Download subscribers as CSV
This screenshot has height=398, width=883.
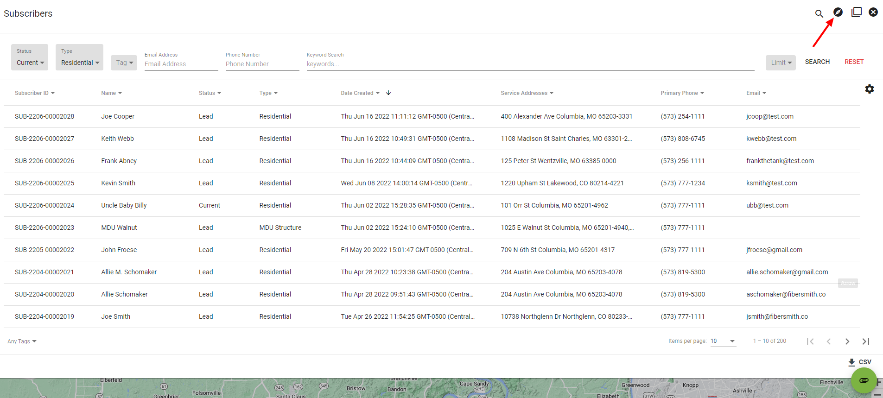[860, 362]
